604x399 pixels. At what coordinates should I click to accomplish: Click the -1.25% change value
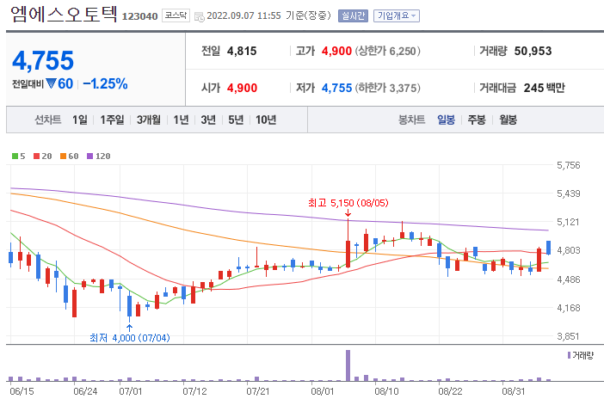point(105,83)
